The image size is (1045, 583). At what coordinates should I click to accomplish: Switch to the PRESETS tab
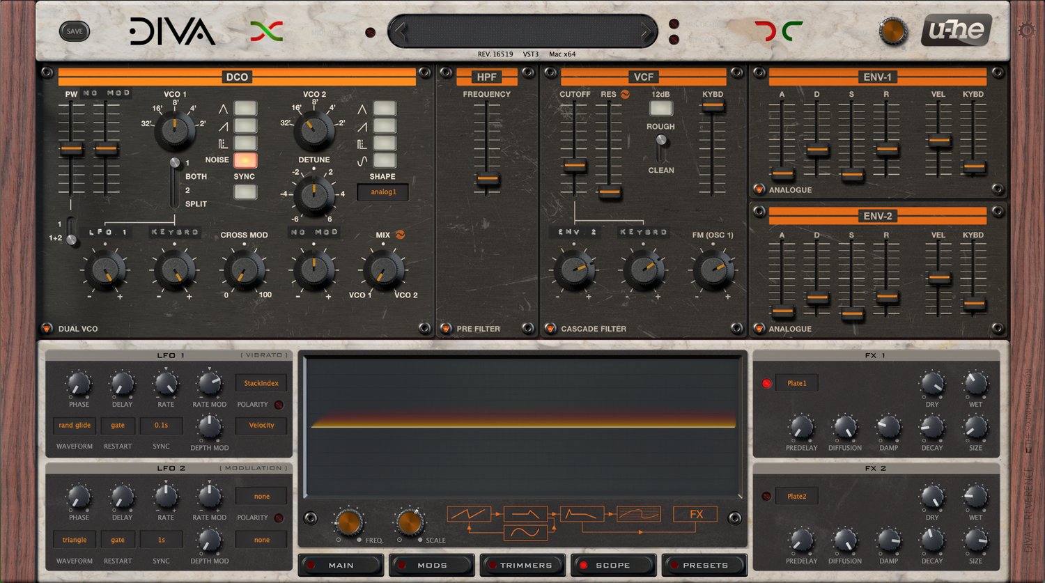click(705, 565)
